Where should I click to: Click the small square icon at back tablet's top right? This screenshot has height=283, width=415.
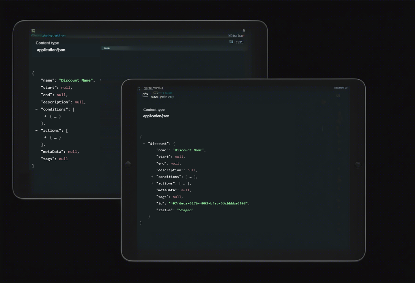(231, 42)
